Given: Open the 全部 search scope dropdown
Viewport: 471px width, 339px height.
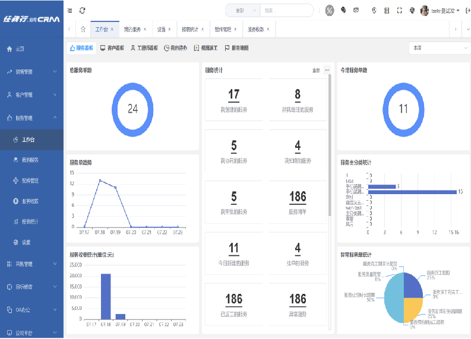Looking at the screenshot, I should (244, 10).
